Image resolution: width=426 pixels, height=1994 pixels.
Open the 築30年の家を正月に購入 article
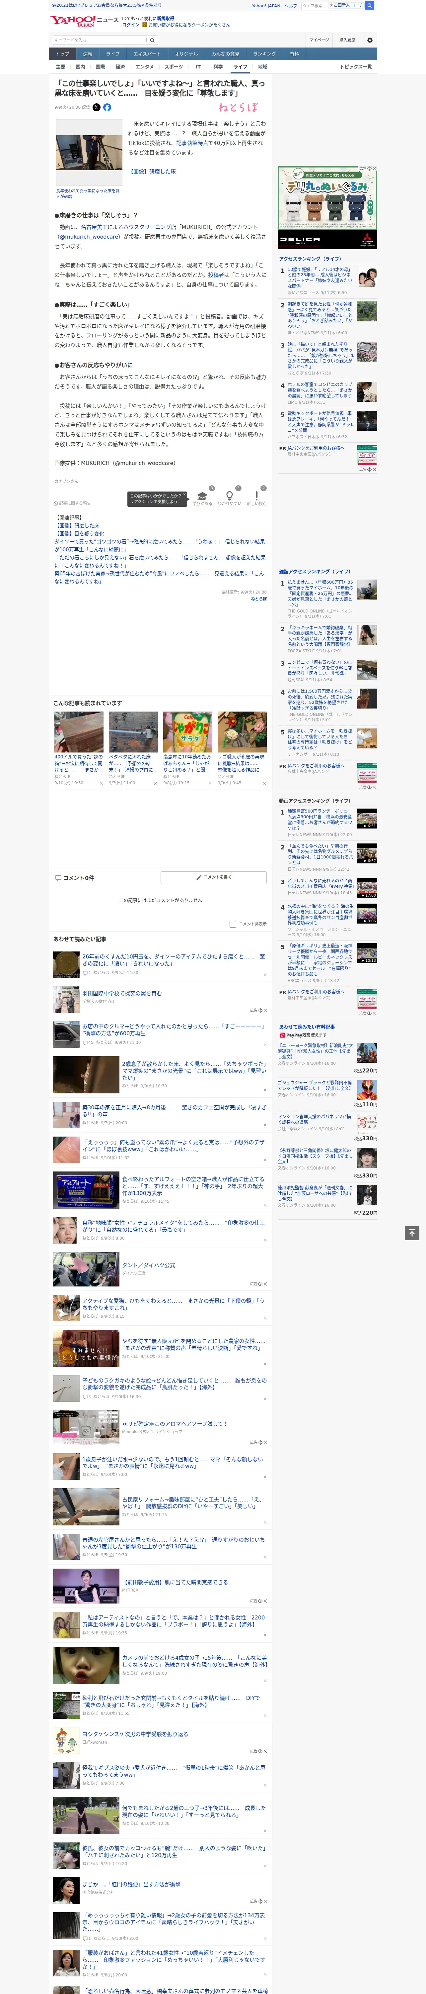pyautogui.click(x=174, y=1111)
